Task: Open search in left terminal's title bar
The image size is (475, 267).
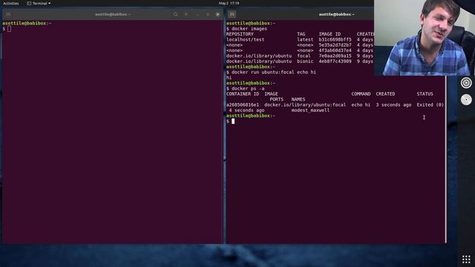Action: [x=175, y=14]
